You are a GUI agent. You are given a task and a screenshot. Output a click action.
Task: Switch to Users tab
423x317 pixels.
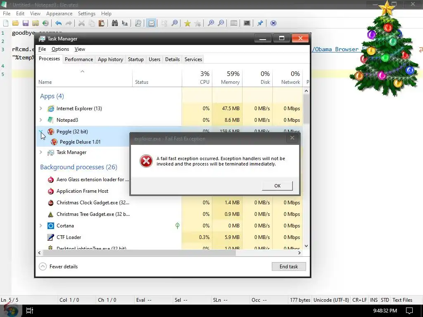pyautogui.click(x=154, y=59)
